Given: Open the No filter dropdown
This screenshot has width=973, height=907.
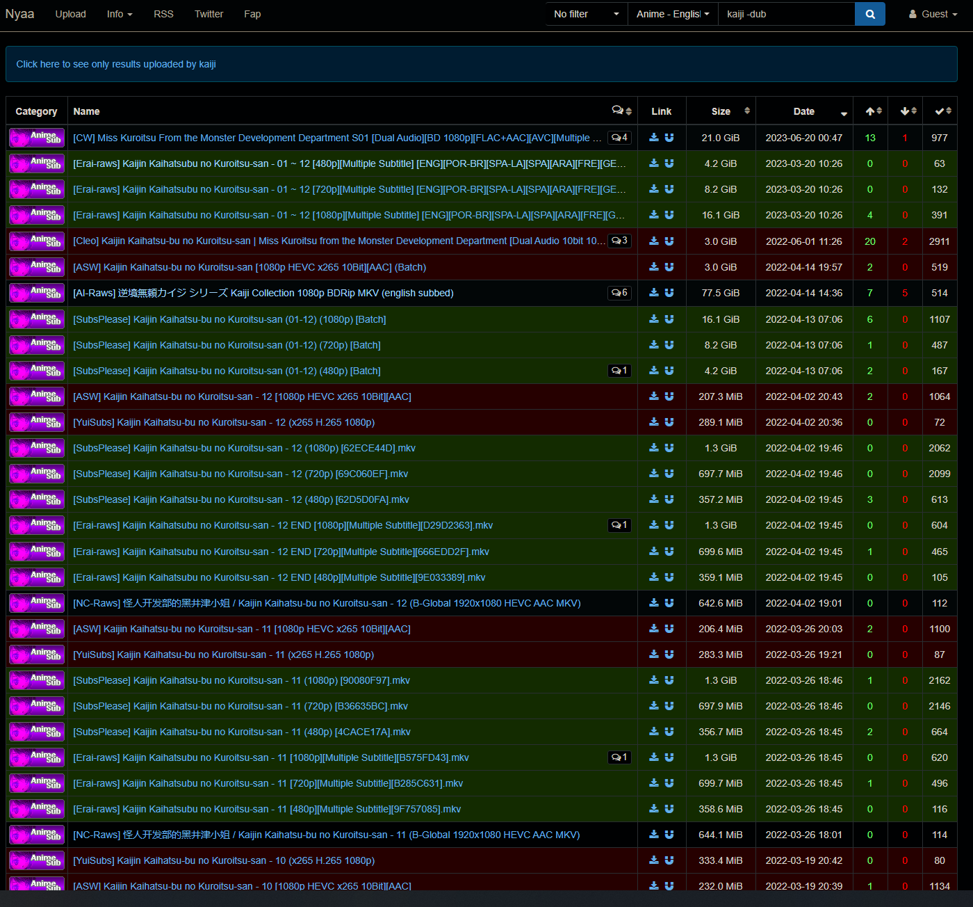Looking at the screenshot, I should [586, 14].
